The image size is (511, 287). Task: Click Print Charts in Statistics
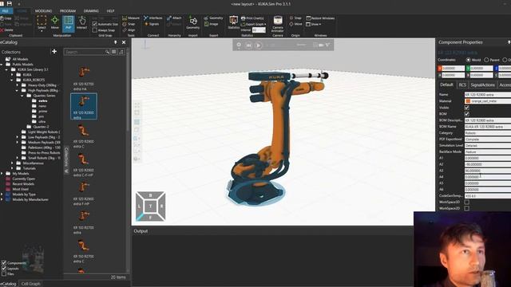252,18
